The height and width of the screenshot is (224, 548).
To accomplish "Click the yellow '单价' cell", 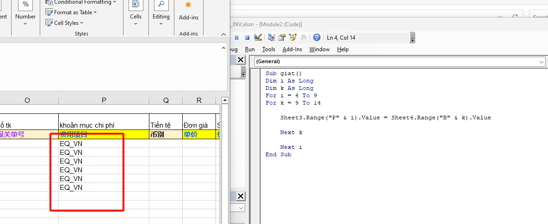I will [x=199, y=135].
